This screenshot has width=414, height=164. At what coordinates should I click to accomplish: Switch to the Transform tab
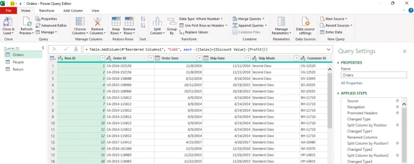click(x=46, y=11)
